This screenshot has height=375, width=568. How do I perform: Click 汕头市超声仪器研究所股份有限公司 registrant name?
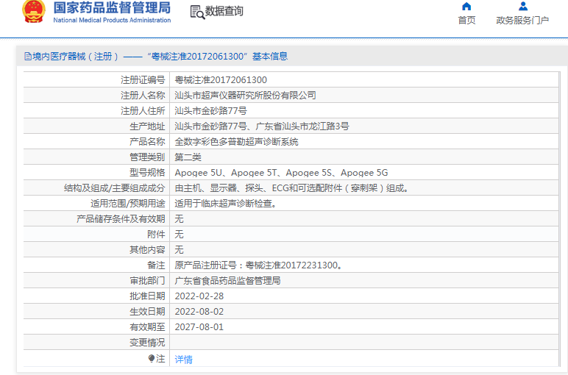(245, 96)
